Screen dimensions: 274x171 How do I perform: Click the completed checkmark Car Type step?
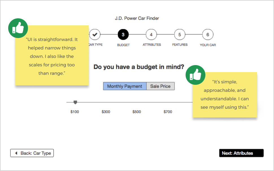click(x=95, y=35)
